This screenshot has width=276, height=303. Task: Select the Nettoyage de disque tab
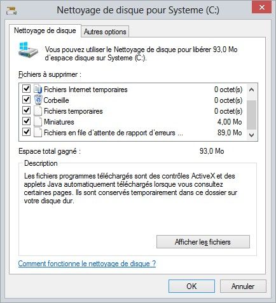click(x=45, y=30)
